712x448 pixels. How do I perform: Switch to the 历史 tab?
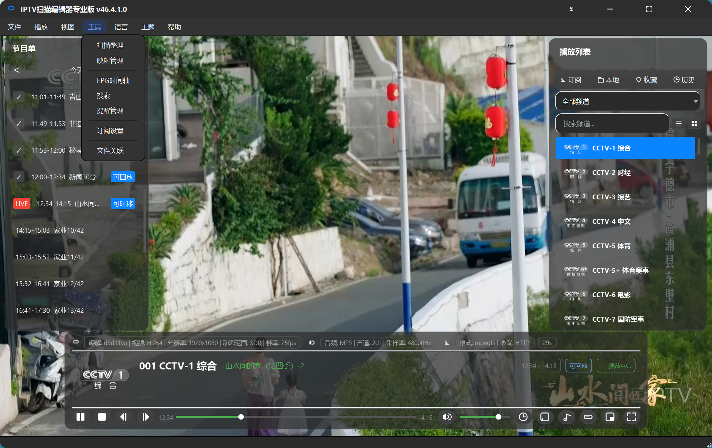tap(684, 80)
